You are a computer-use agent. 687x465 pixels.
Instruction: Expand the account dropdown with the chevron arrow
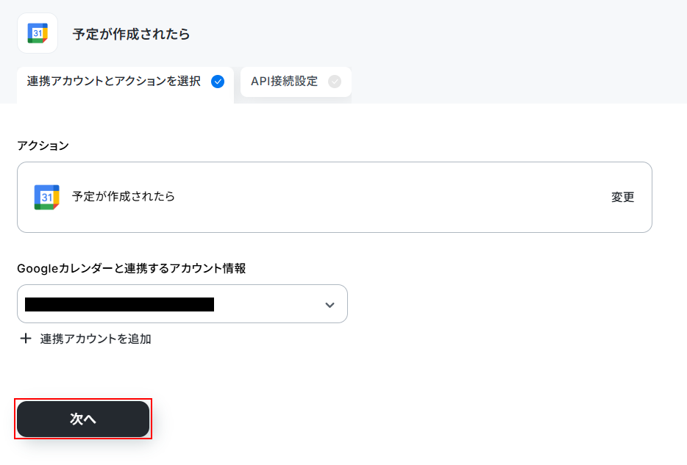pyautogui.click(x=330, y=305)
